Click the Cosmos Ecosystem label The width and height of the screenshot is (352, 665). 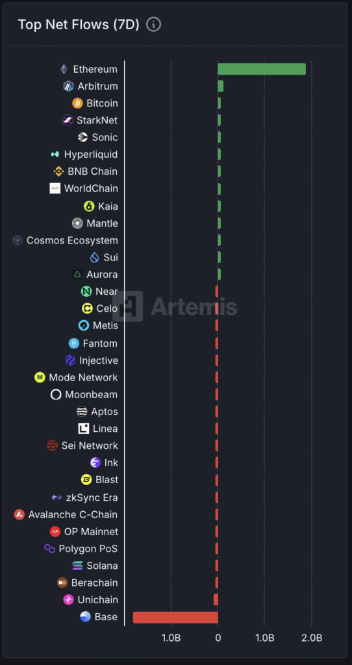tap(72, 240)
